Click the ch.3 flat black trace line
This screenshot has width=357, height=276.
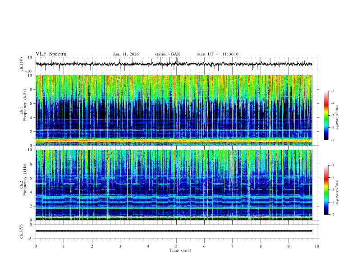174,231
